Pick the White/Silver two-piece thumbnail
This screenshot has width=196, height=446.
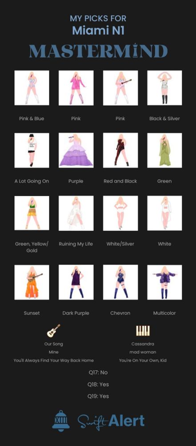(x=120, y=213)
